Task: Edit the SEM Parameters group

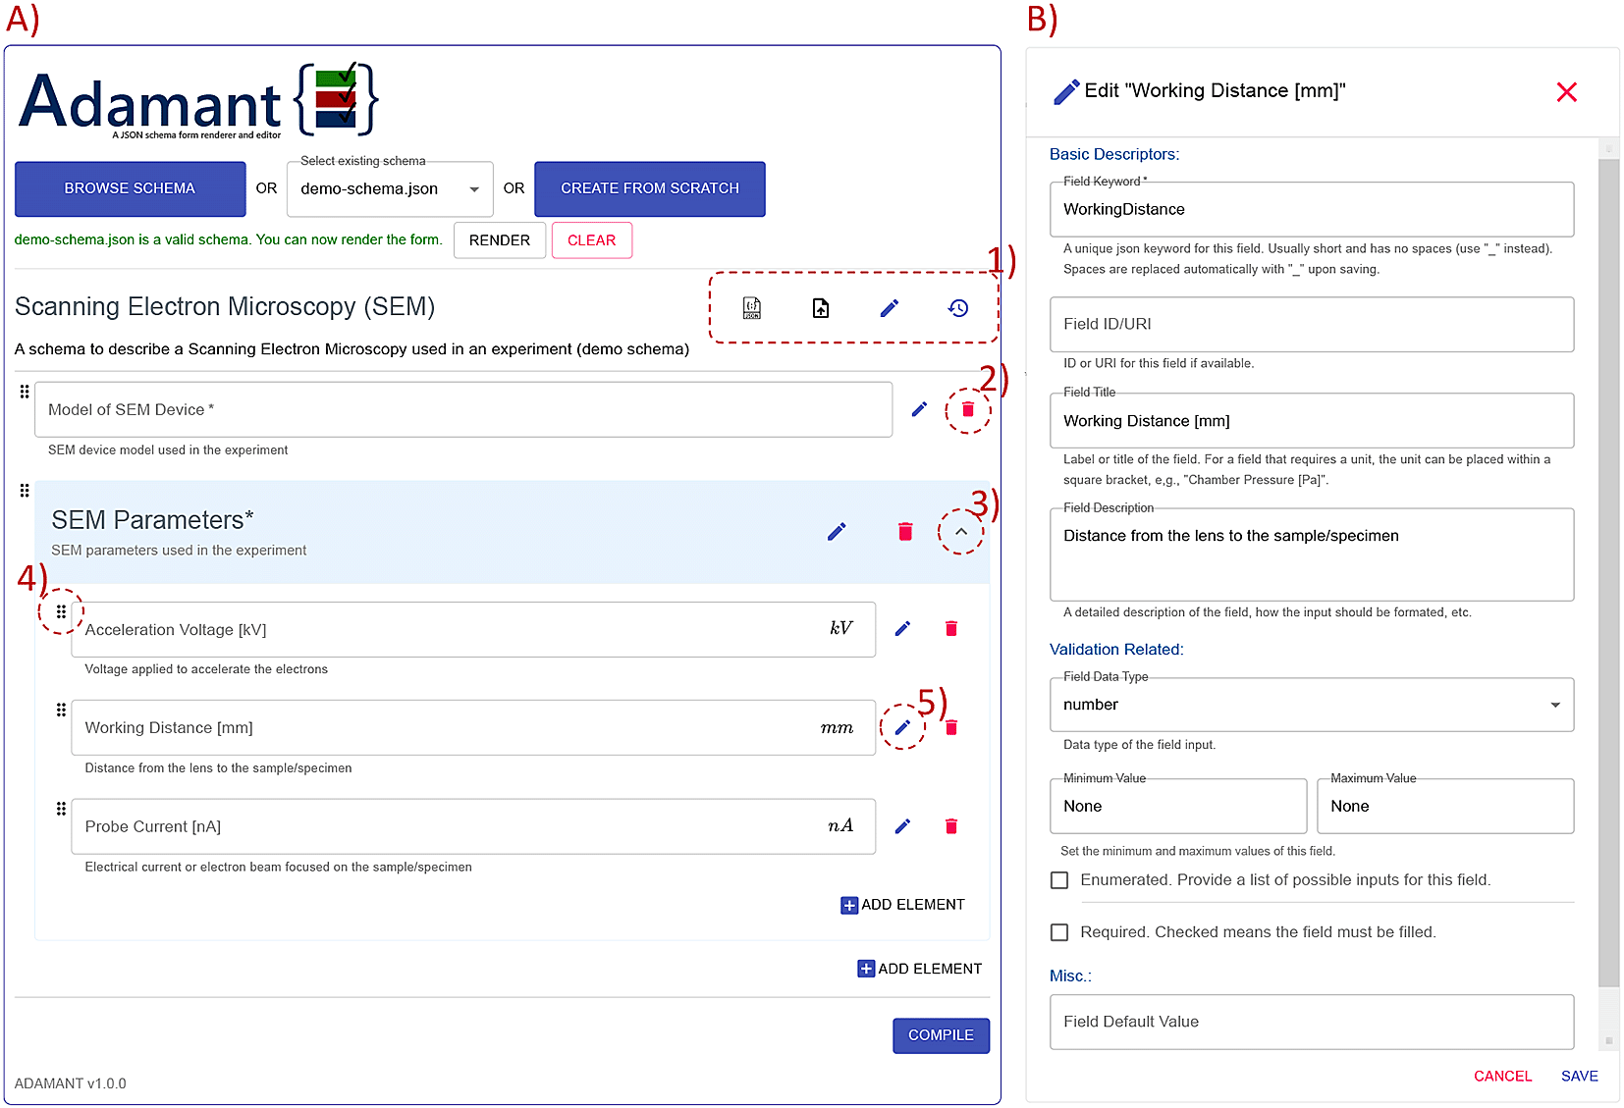Action: (x=837, y=531)
